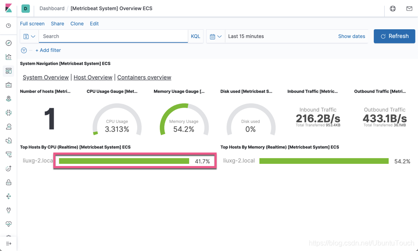Open the Maps icon in the sidebar
418x251 pixels.
point(8,99)
